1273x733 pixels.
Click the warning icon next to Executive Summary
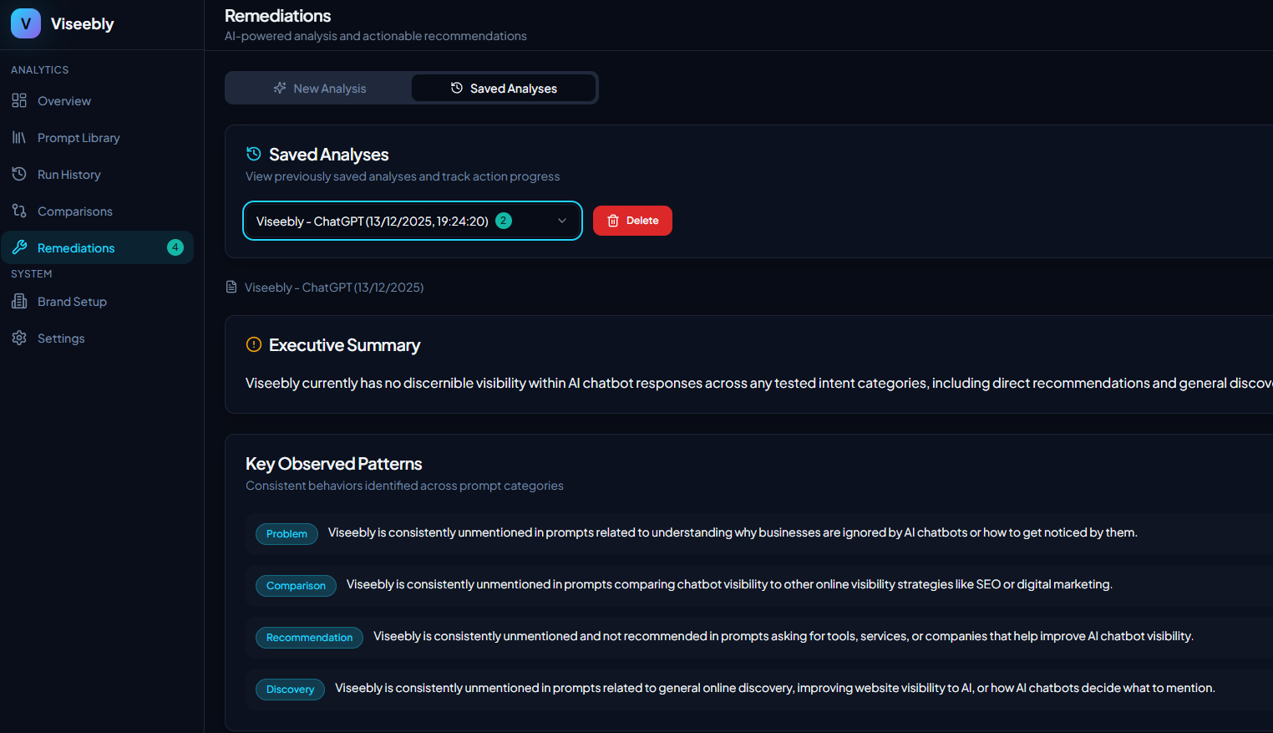click(x=253, y=344)
